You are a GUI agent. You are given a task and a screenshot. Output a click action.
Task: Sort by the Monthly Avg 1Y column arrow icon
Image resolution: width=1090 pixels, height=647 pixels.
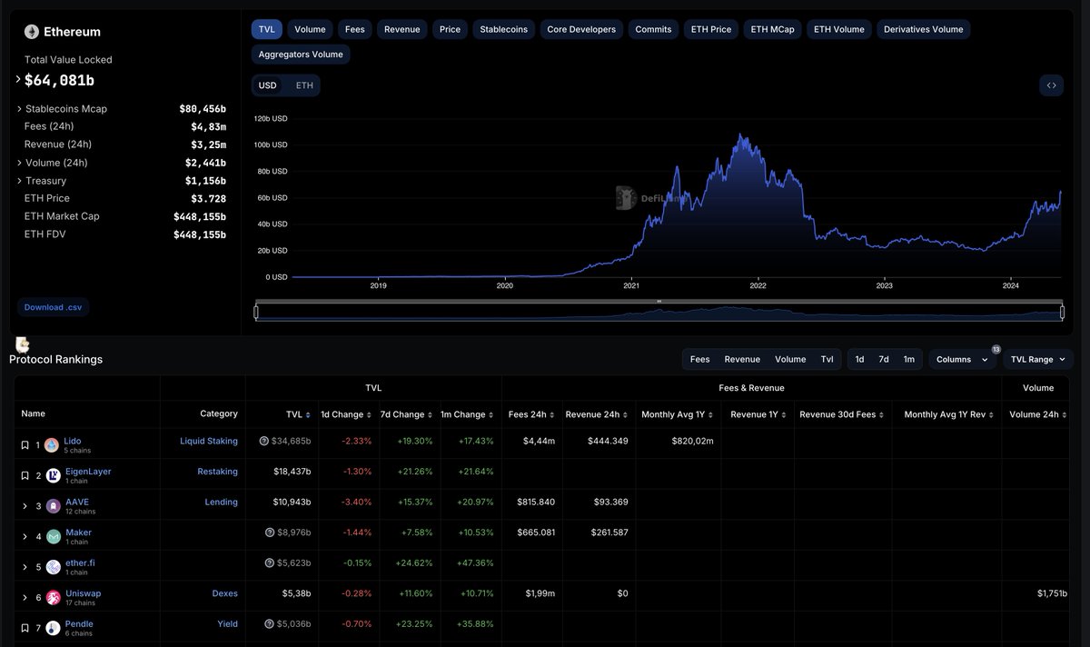tap(710, 415)
